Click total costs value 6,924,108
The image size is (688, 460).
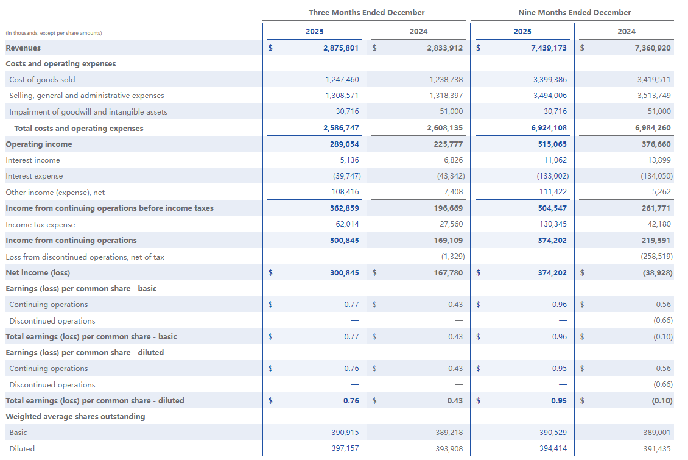click(x=549, y=128)
